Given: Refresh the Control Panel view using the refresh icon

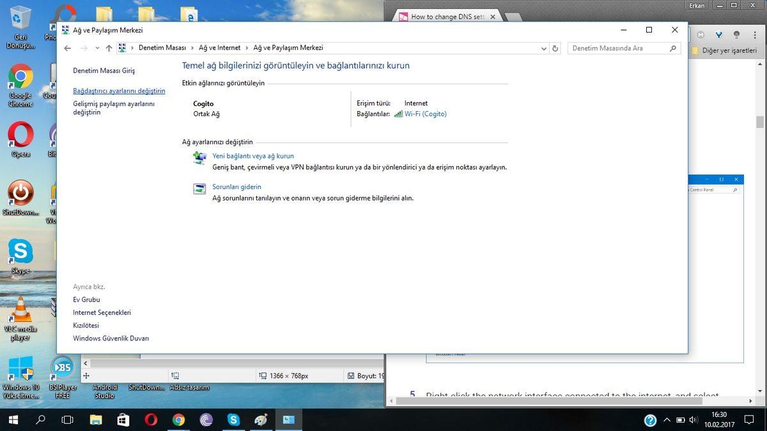Looking at the screenshot, I should pyautogui.click(x=555, y=48).
